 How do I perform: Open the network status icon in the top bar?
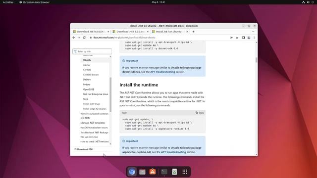(x=304, y=2)
